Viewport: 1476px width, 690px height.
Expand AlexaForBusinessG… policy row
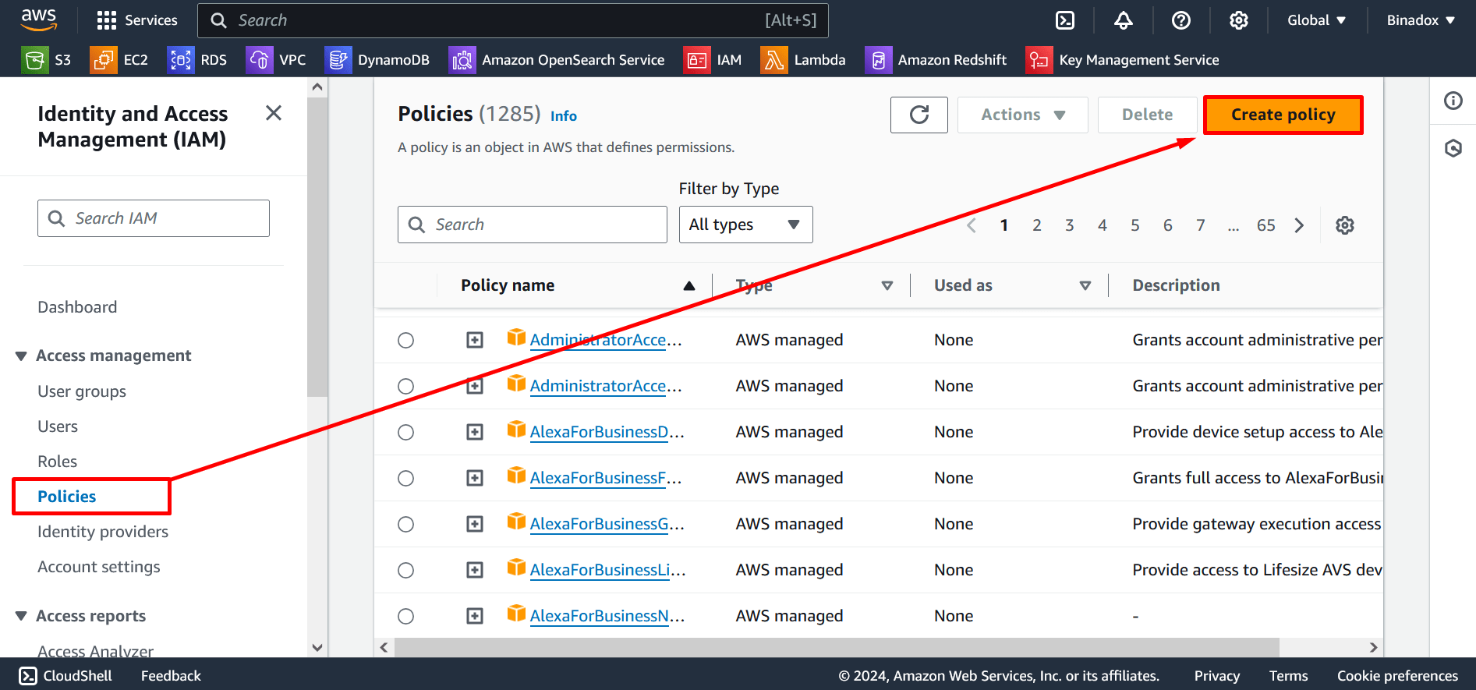pos(475,524)
